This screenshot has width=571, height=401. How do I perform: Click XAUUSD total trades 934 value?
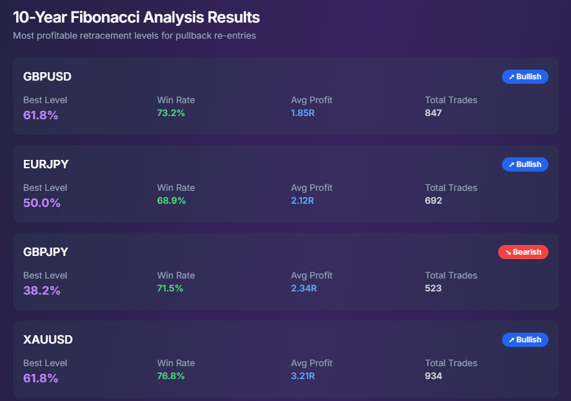coord(433,376)
